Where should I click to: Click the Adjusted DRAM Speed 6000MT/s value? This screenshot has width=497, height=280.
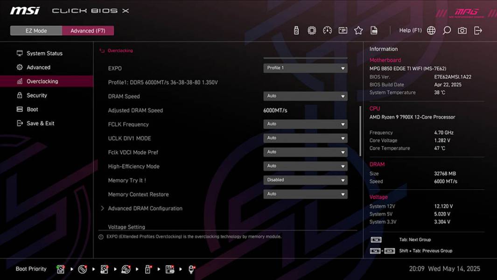click(x=275, y=110)
